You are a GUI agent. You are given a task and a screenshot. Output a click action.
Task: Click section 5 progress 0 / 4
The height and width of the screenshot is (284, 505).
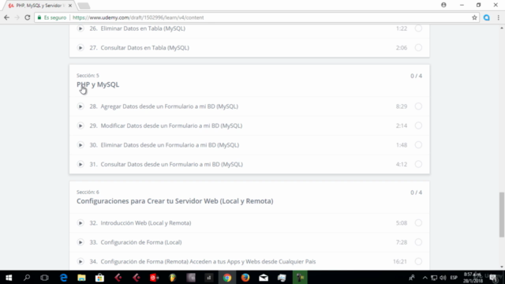[x=416, y=76]
